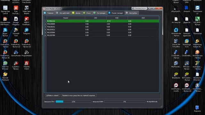Click the Navicat Premium desktop icon
The width and height of the screenshot is (205, 115).
(5, 77)
